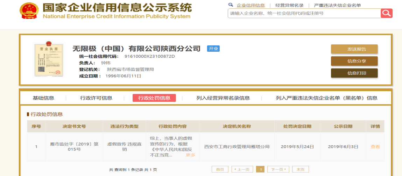Select the 经营异常名录 search category

click(289, 5)
